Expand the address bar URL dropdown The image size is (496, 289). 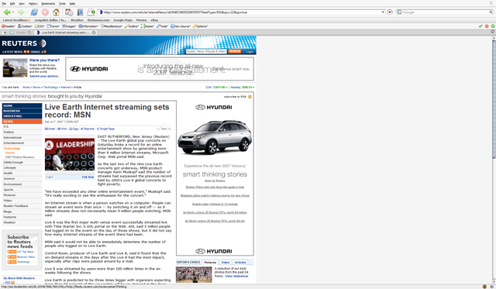point(383,12)
